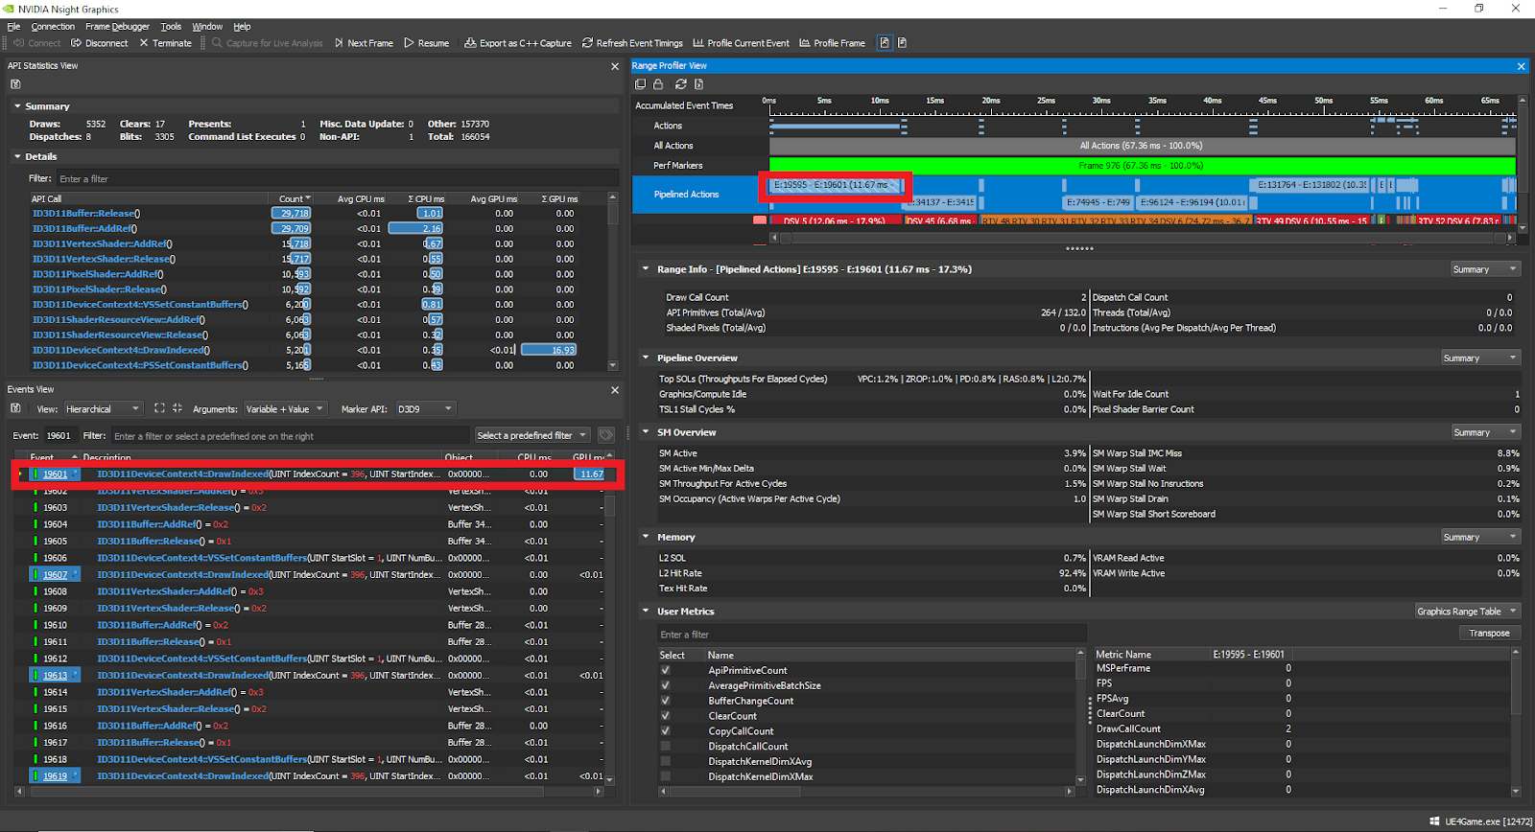Click the Transpose button
Screen dimensions: 1535x832
(1489, 634)
